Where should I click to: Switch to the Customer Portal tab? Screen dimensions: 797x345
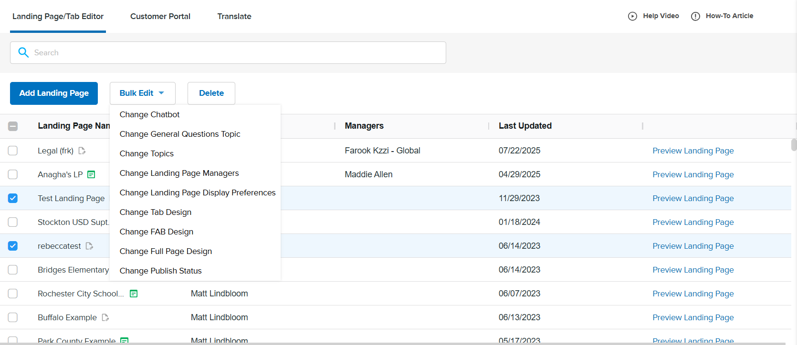tap(160, 16)
